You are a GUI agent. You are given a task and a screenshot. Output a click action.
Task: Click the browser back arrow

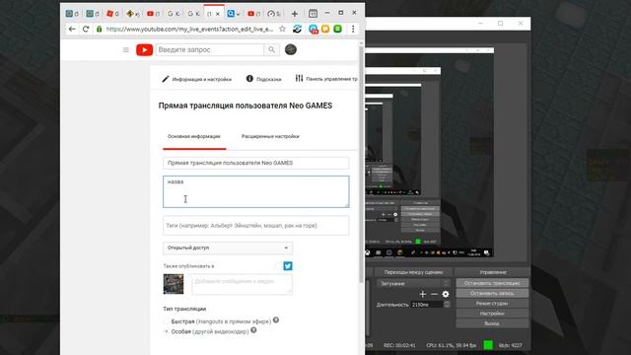click(x=72, y=29)
